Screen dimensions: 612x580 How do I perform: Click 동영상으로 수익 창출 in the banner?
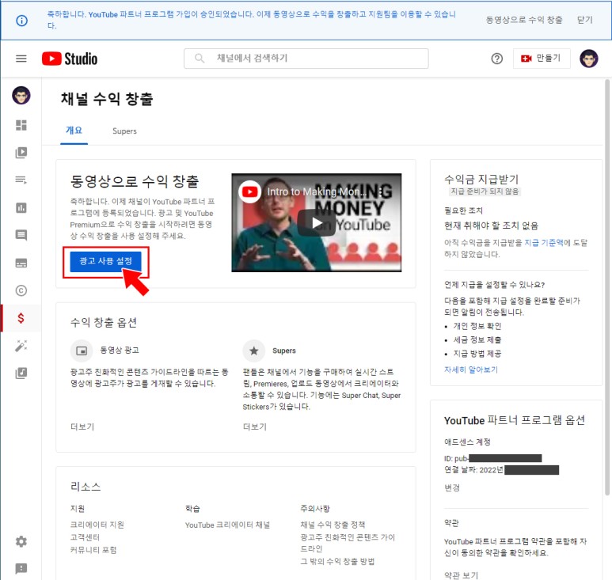point(524,20)
